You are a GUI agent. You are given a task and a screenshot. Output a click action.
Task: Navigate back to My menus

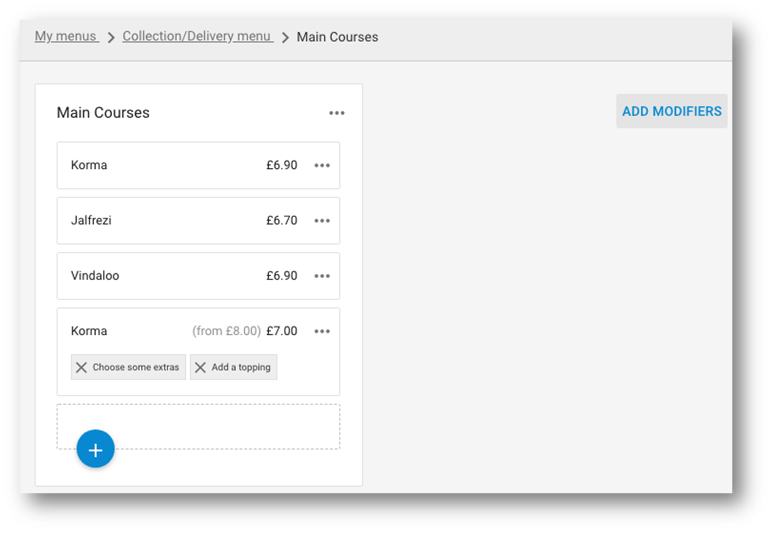point(66,36)
